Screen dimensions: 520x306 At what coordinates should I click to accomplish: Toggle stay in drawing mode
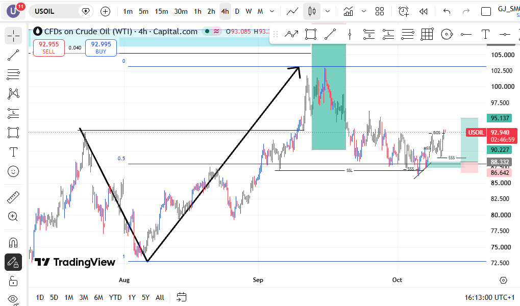(13, 262)
